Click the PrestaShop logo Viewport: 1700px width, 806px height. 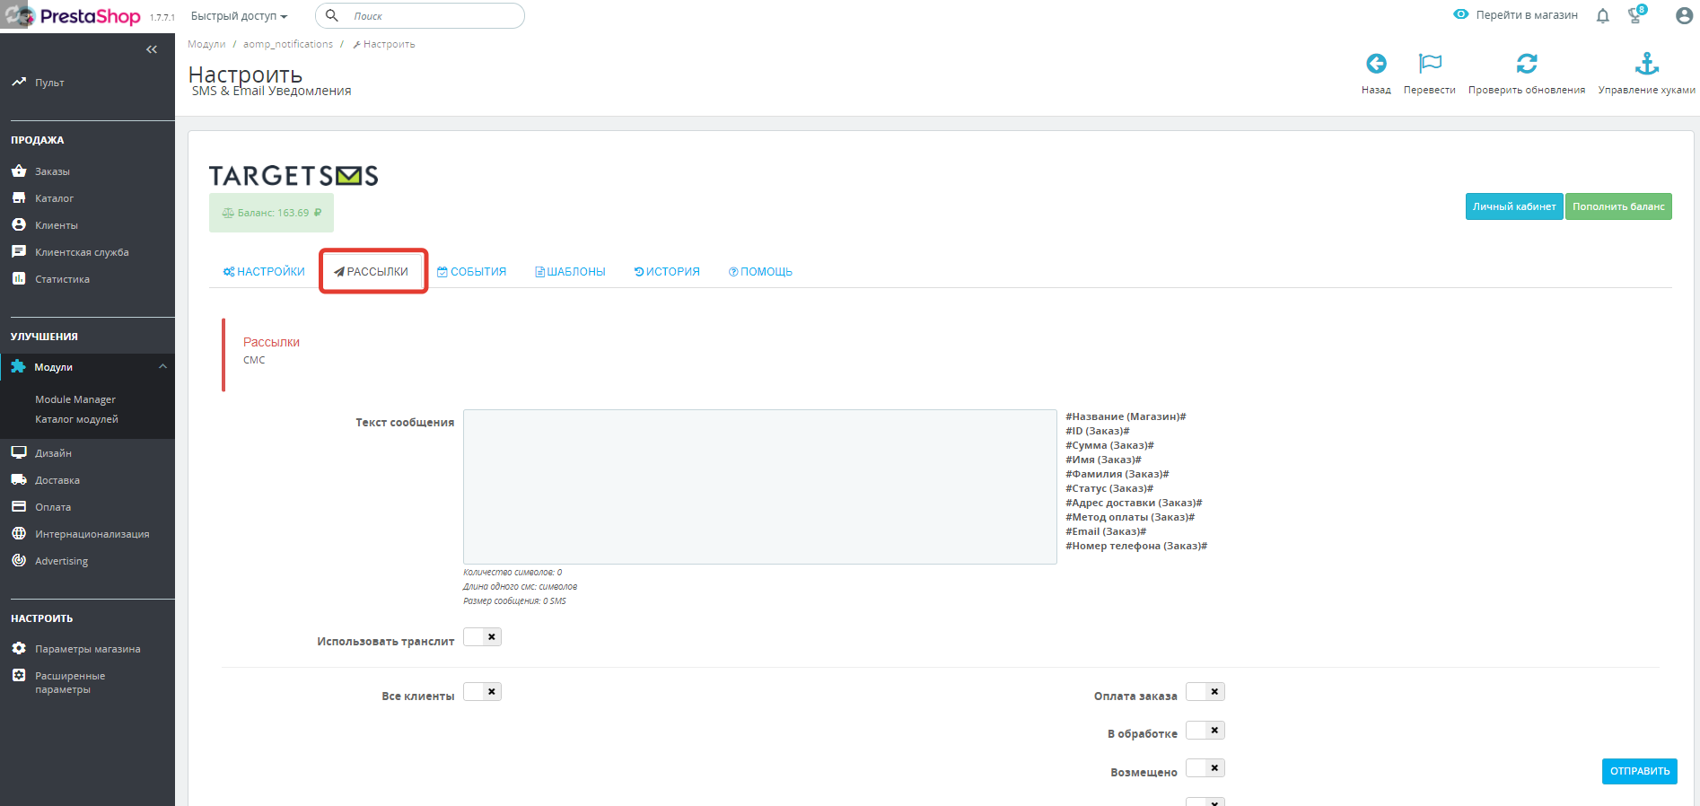pyautogui.click(x=90, y=16)
